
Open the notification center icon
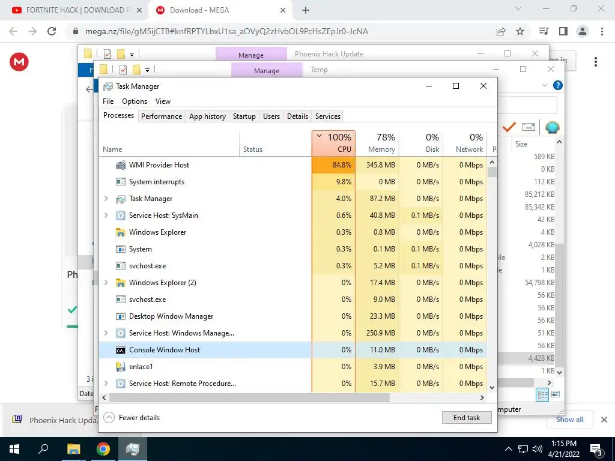point(597,449)
